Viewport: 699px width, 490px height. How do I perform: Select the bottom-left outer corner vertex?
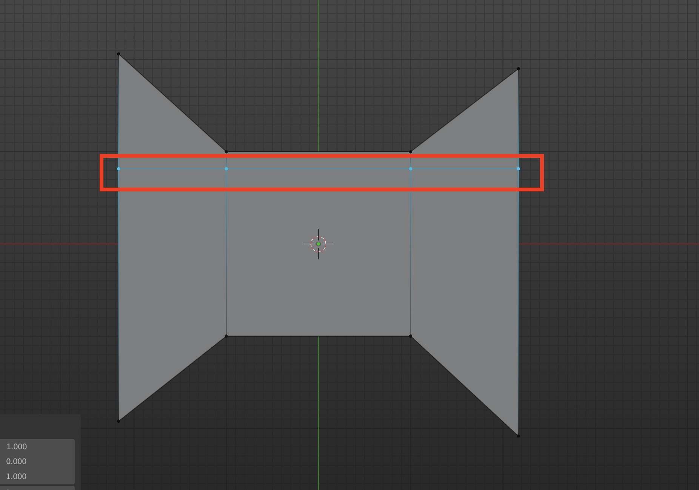click(x=119, y=421)
